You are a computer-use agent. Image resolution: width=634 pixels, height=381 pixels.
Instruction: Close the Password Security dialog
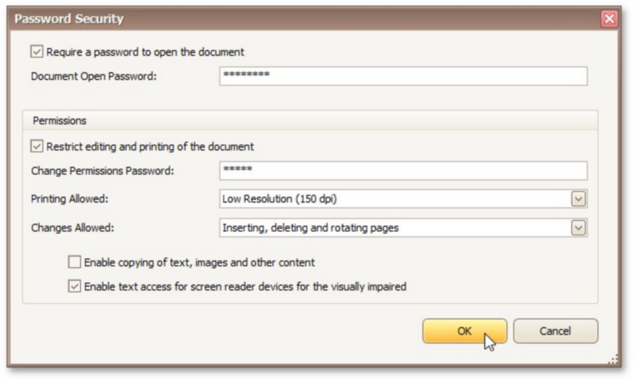click(609, 19)
